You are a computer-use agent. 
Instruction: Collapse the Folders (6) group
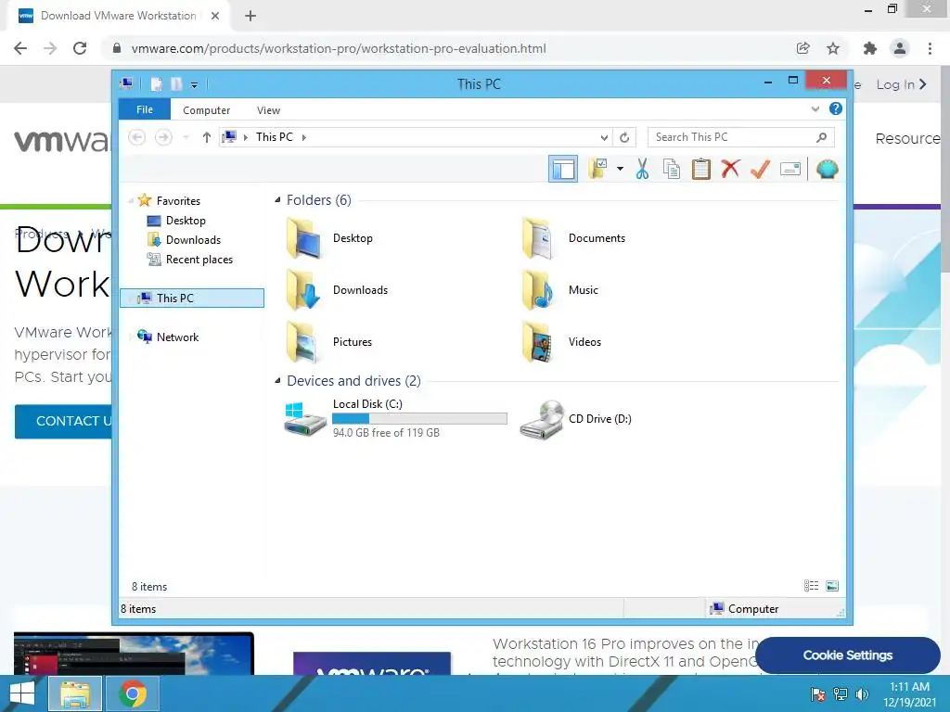tap(277, 200)
